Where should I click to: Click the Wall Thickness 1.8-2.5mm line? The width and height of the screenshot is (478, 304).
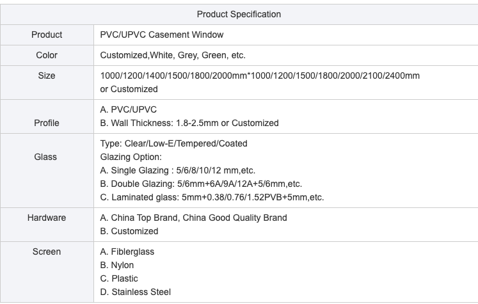click(x=189, y=123)
